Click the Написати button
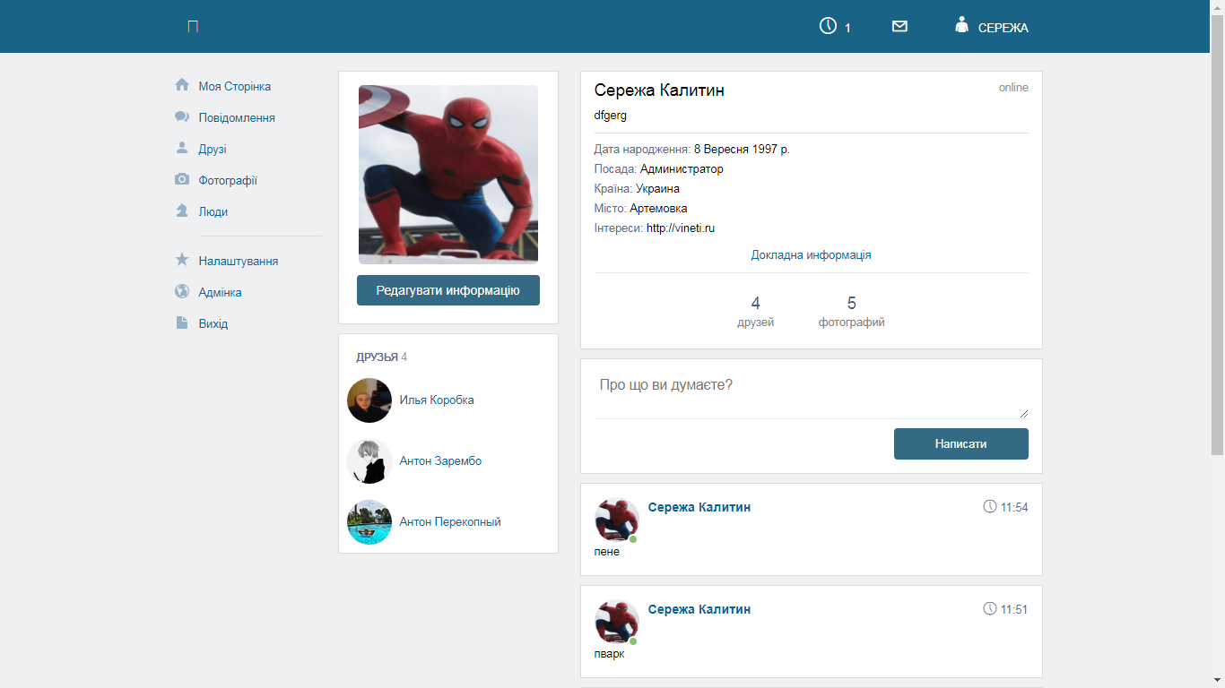The width and height of the screenshot is (1225, 688). [x=961, y=443]
